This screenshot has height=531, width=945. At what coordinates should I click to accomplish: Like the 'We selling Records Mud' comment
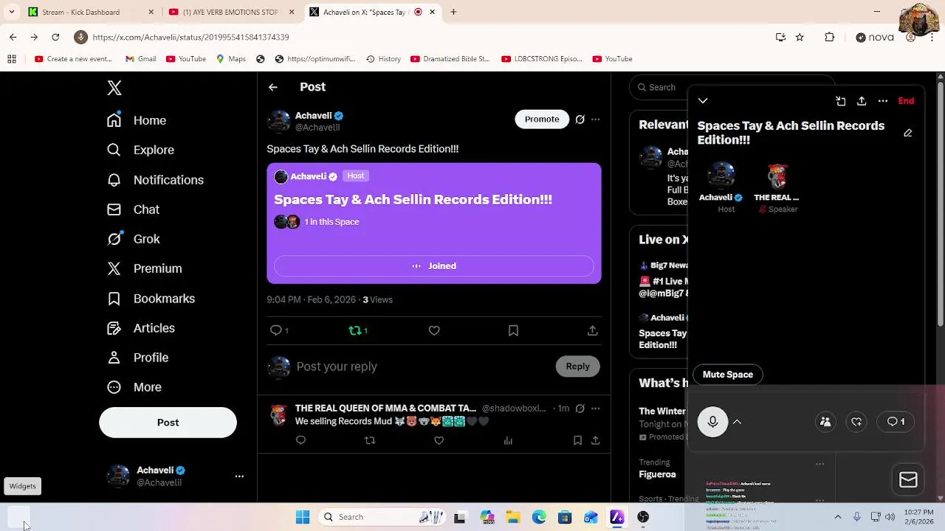tap(439, 440)
